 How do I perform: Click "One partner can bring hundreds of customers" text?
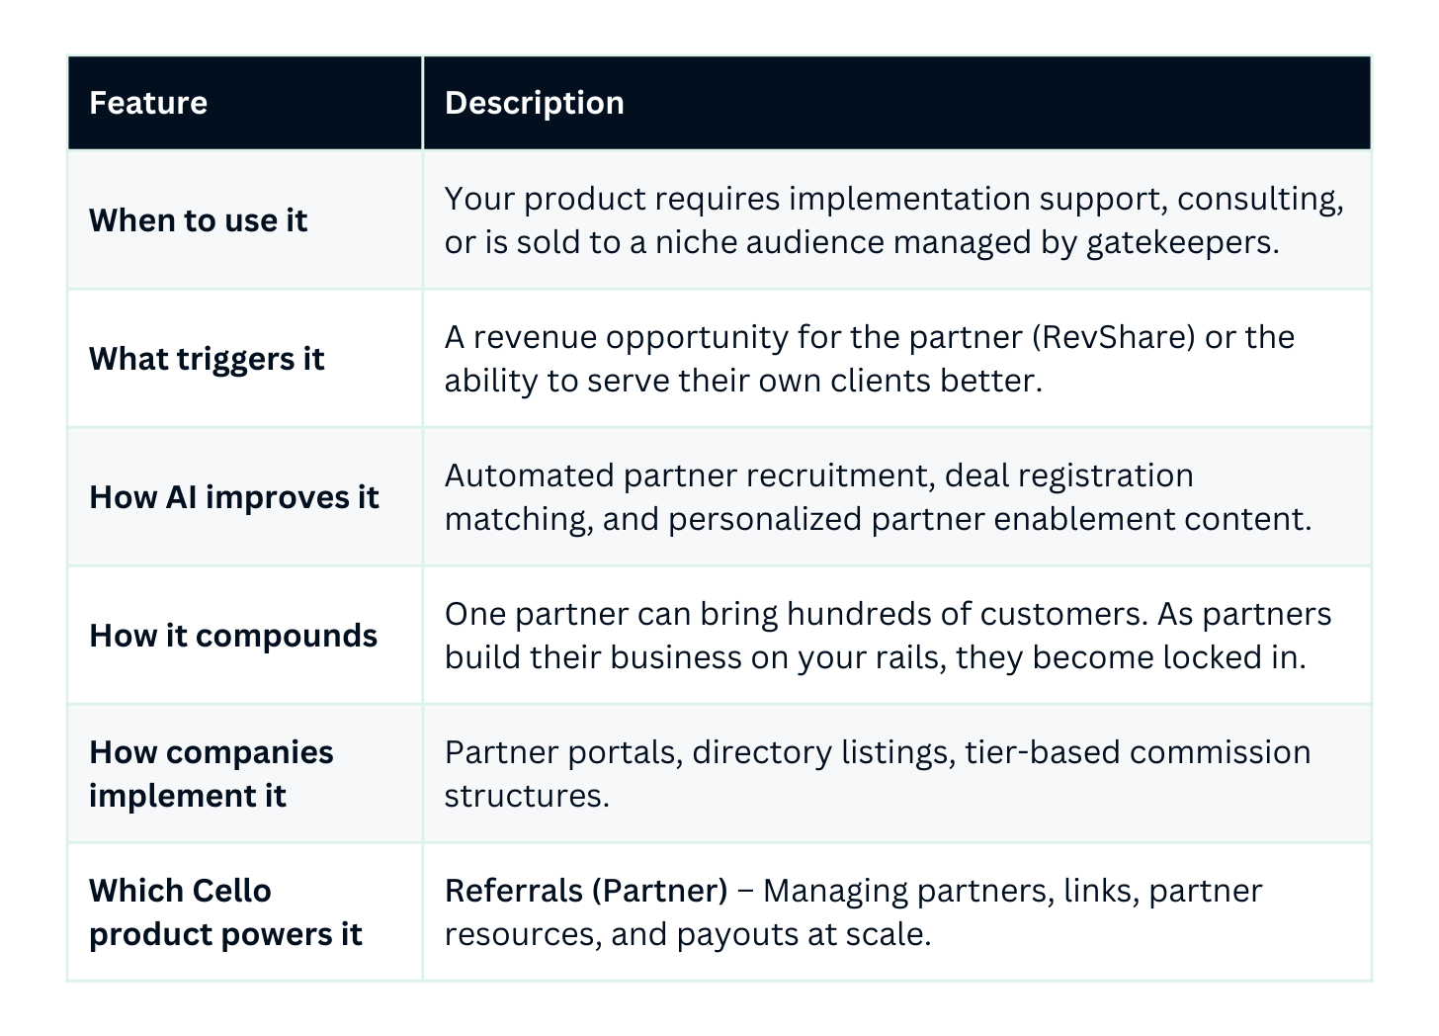click(x=796, y=614)
